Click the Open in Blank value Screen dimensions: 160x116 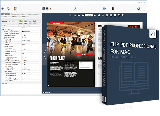point(24,44)
